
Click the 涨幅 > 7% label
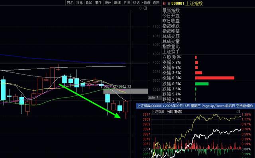point(172,62)
